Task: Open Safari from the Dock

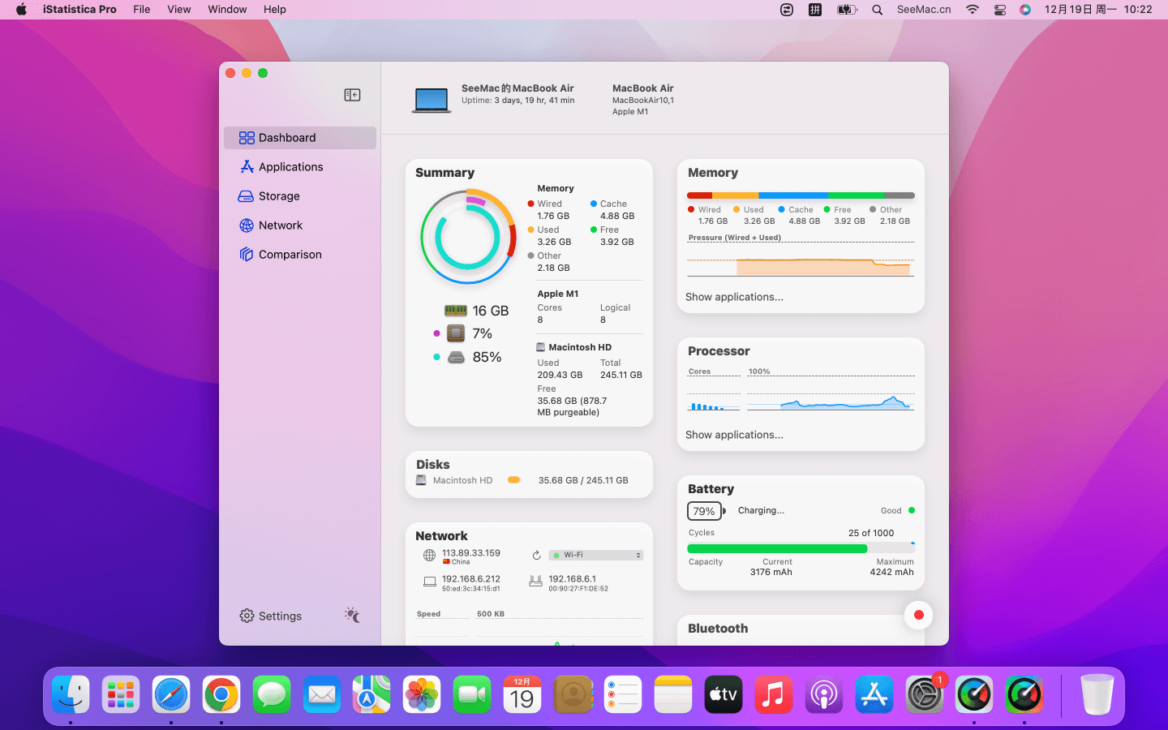Action: [x=171, y=695]
